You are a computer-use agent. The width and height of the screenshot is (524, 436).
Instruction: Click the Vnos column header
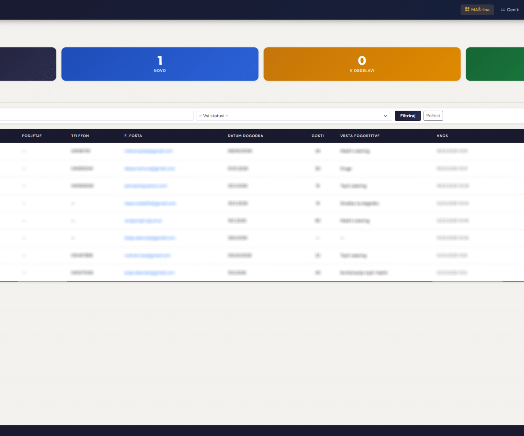coord(442,136)
